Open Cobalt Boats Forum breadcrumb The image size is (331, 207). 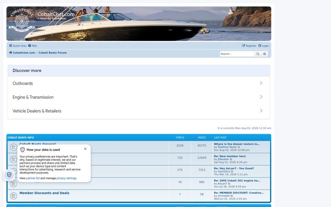click(52, 52)
